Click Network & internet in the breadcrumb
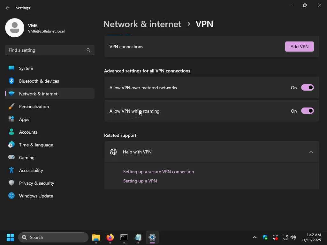Image resolution: width=327 pixels, height=245 pixels. coord(142,24)
